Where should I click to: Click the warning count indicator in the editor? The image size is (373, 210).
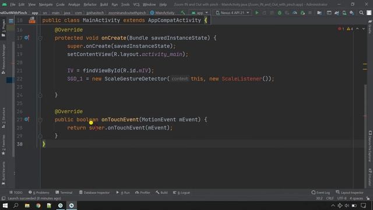tap(350, 29)
